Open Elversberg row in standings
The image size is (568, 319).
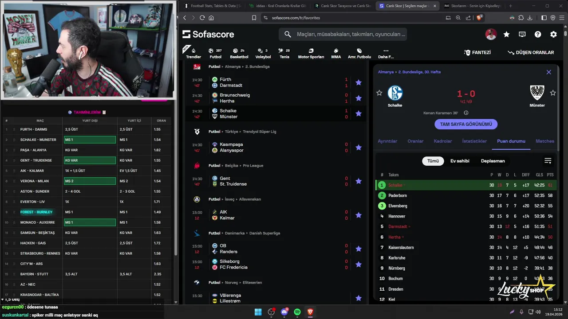pos(466,206)
